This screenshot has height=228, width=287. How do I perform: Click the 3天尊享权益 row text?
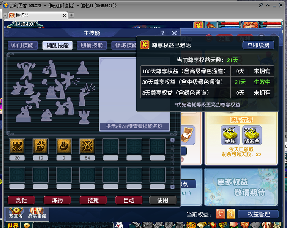click(176, 93)
